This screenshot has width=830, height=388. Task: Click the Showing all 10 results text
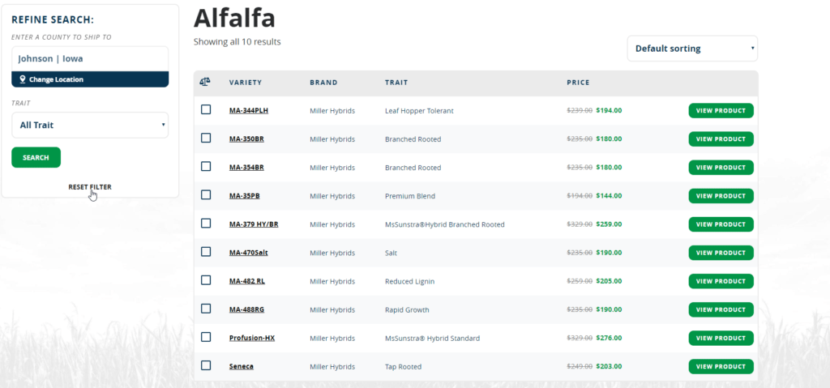click(237, 42)
